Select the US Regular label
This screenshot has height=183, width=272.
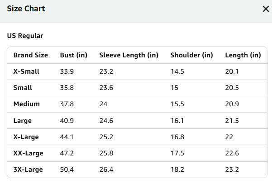[25, 36]
